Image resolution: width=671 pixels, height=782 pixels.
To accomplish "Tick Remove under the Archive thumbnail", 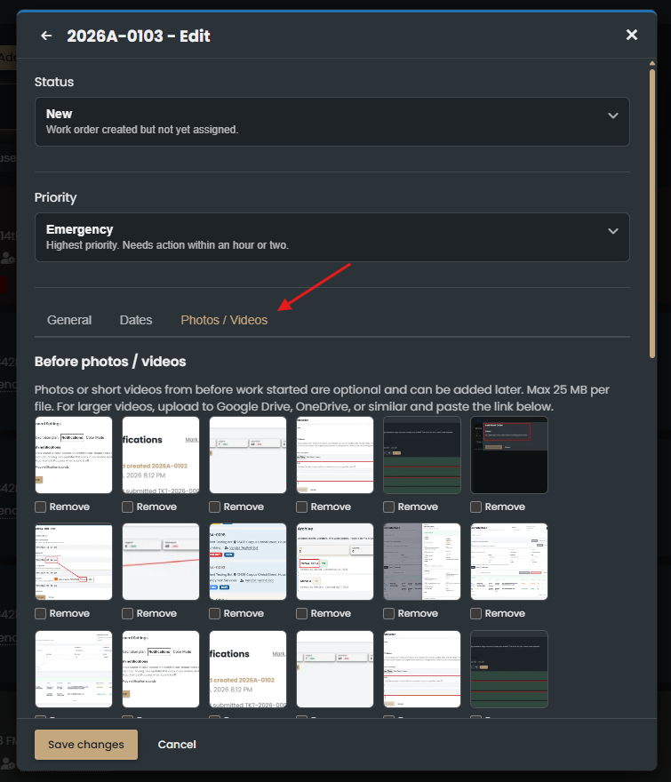I will (302, 614).
